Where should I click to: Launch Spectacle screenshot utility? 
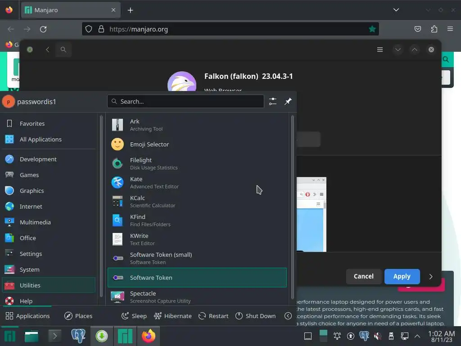(197, 296)
